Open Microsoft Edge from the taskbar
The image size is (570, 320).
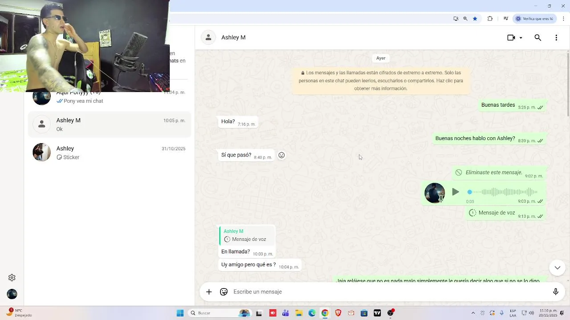312,313
